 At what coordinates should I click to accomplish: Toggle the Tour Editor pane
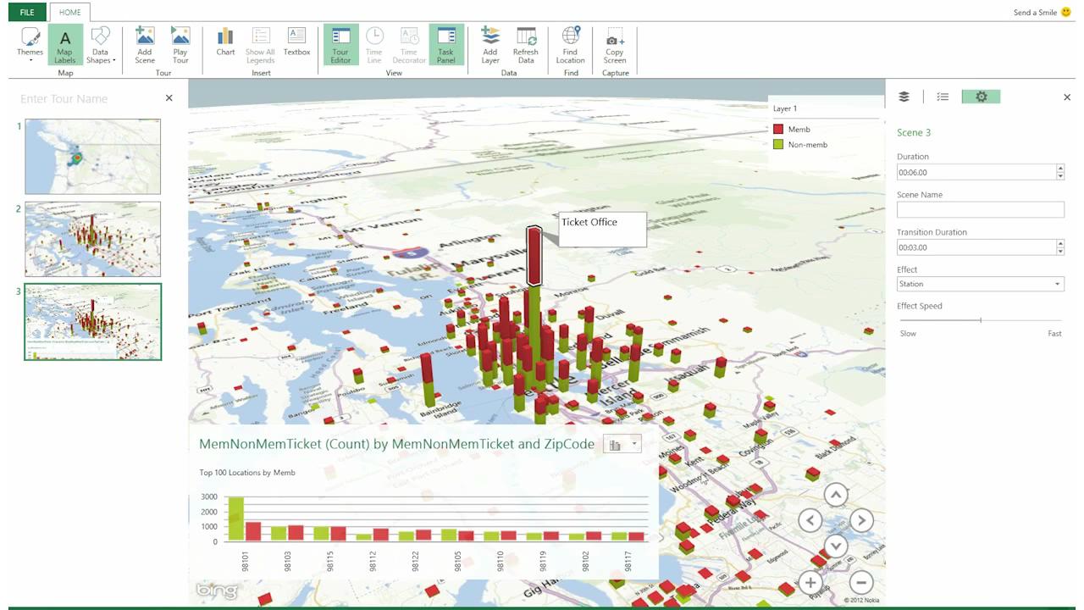pos(340,45)
